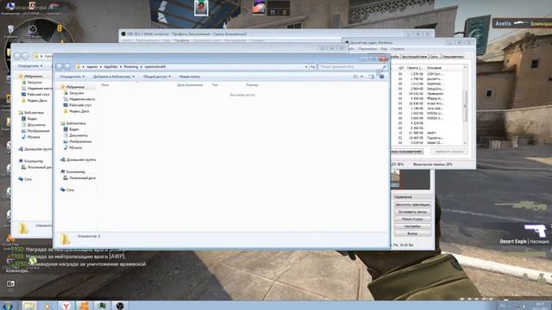Click the show all users processes button
This screenshot has width=552, height=310.
[406, 152]
